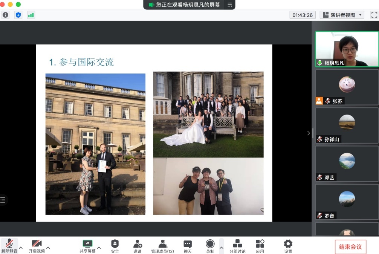Screen dimensions: 379x254
Task: Open the Invite (邀请) icon
Action: 138,246
